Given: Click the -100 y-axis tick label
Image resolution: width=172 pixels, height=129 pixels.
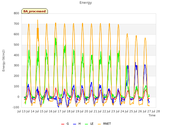Looking at the screenshot, I should [x=16, y=107].
